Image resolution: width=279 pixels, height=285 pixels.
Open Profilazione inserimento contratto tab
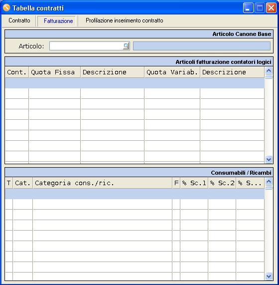pos(124,20)
